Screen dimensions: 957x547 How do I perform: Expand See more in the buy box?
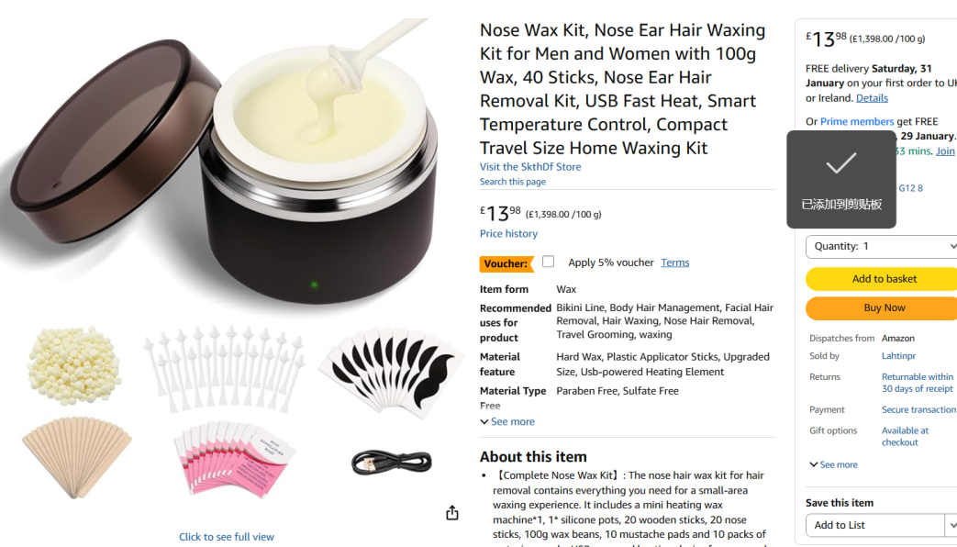pyautogui.click(x=834, y=464)
